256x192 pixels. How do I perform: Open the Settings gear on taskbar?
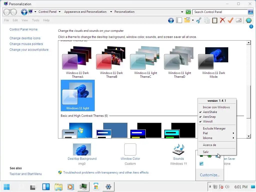pos(108,187)
